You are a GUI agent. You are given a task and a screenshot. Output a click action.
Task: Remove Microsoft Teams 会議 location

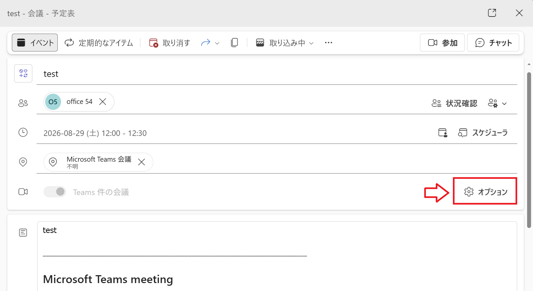click(141, 162)
